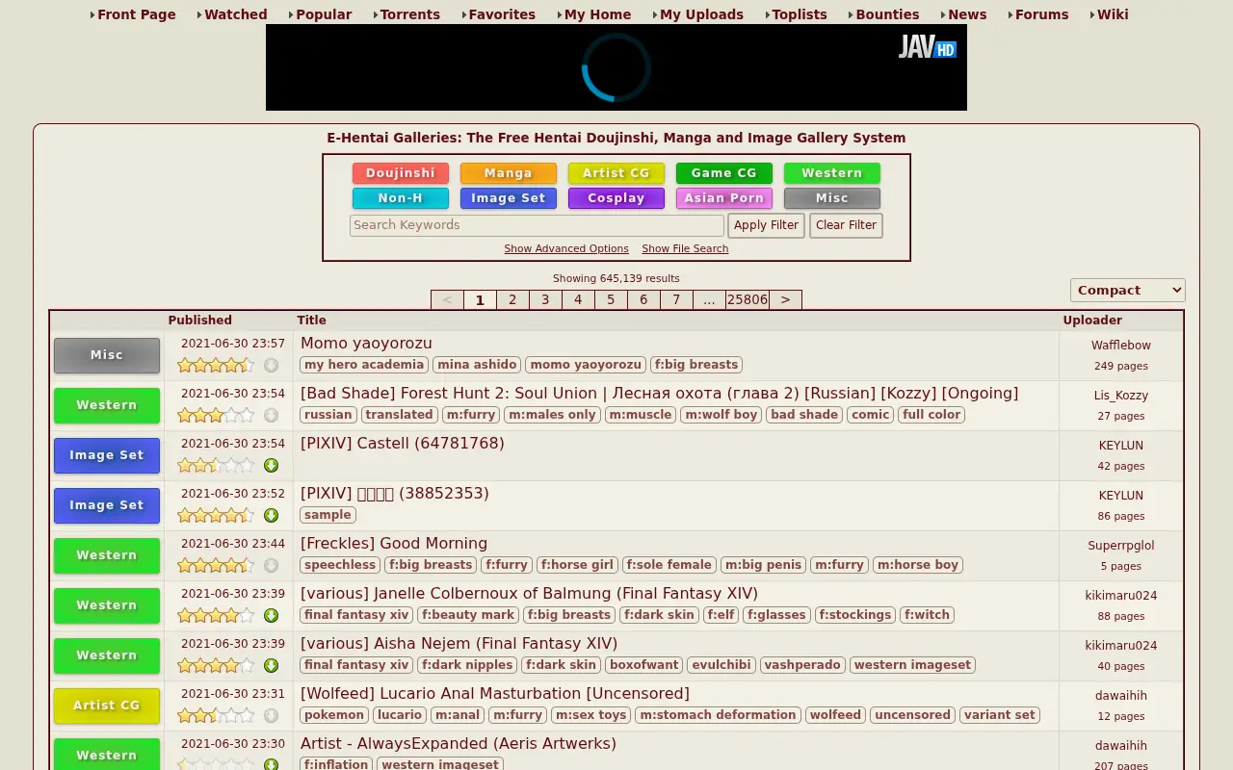Jump to last page 25806
The width and height of the screenshot is (1233, 770).
pyautogui.click(x=748, y=299)
